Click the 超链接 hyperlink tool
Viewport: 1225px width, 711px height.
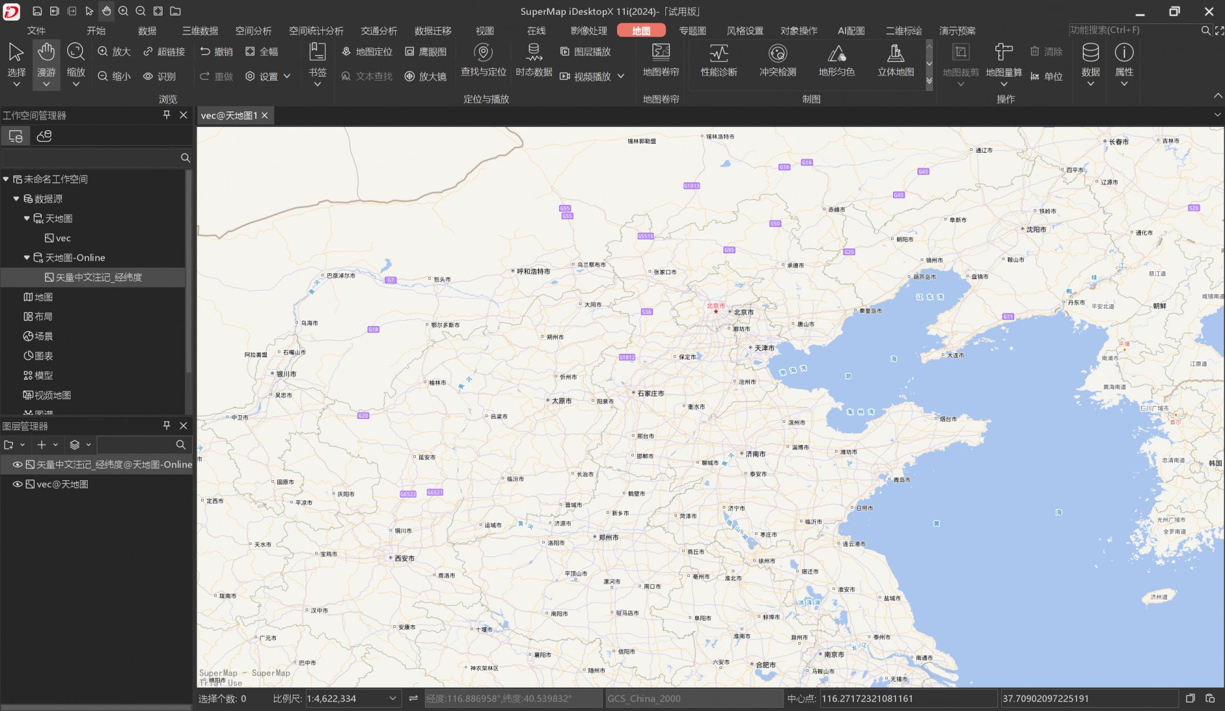click(164, 52)
